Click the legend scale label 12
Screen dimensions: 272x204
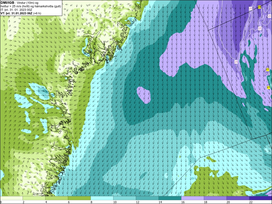[x=138, y=202]
